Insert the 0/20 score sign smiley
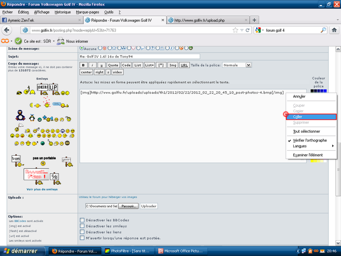The width and height of the screenshot is (341, 256). coord(55,178)
